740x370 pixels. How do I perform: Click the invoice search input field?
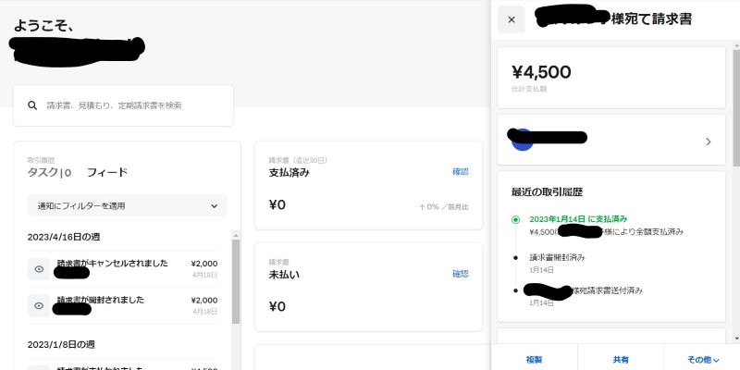[129, 105]
